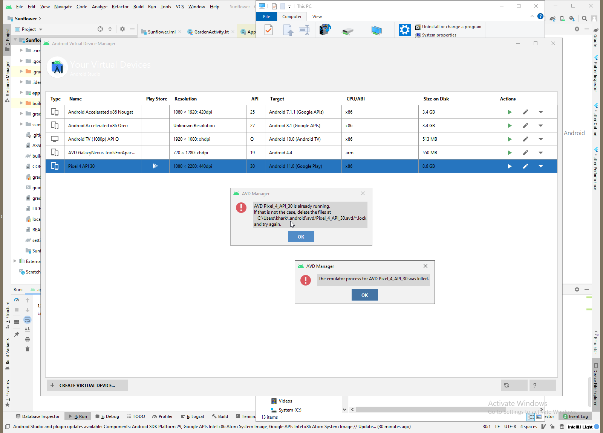The width and height of the screenshot is (603, 433).
Task: Edit the AVD GalaxyNexus device settings
Action: pos(525,153)
